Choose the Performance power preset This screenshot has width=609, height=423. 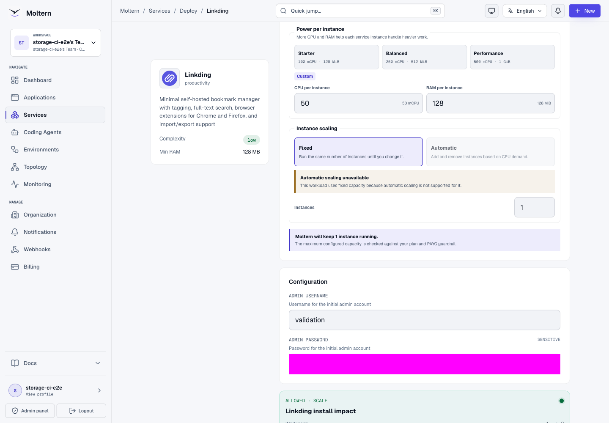513,57
